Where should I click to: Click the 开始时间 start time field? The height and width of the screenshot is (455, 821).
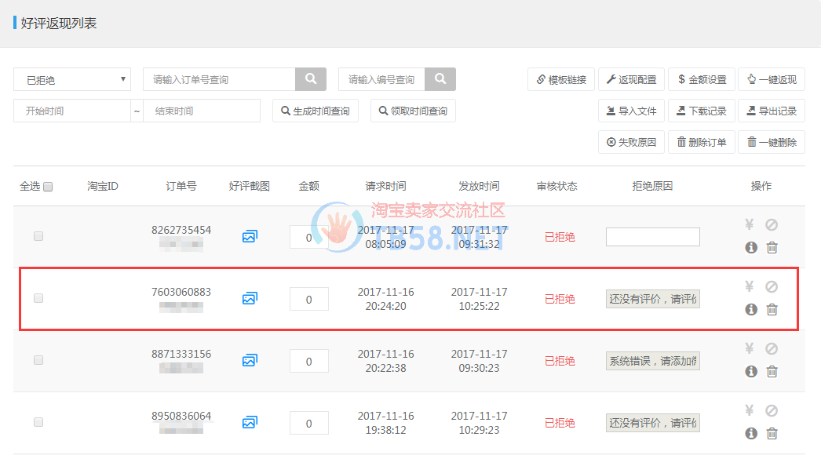coord(72,111)
